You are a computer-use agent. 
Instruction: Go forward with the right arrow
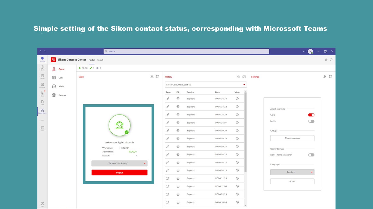45,51
